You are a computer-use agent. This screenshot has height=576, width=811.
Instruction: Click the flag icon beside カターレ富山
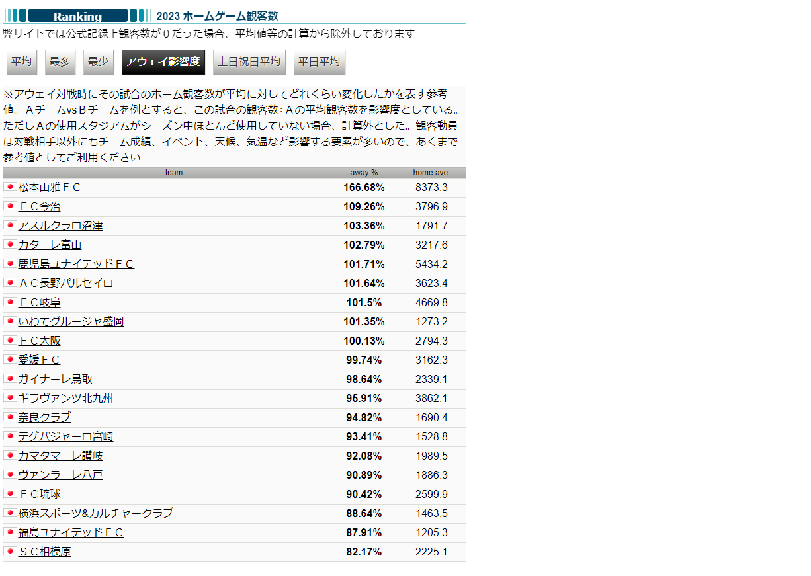coord(10,245)
